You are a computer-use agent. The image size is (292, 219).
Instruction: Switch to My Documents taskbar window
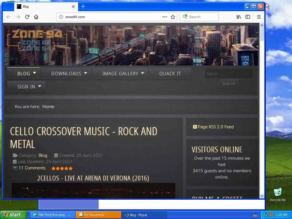click(98, 215)
